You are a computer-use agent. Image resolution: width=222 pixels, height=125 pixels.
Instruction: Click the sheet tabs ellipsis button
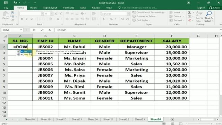click(x=19, y=119)
